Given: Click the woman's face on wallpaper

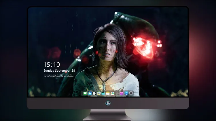Looking at the screenshot, I should 107,47.
